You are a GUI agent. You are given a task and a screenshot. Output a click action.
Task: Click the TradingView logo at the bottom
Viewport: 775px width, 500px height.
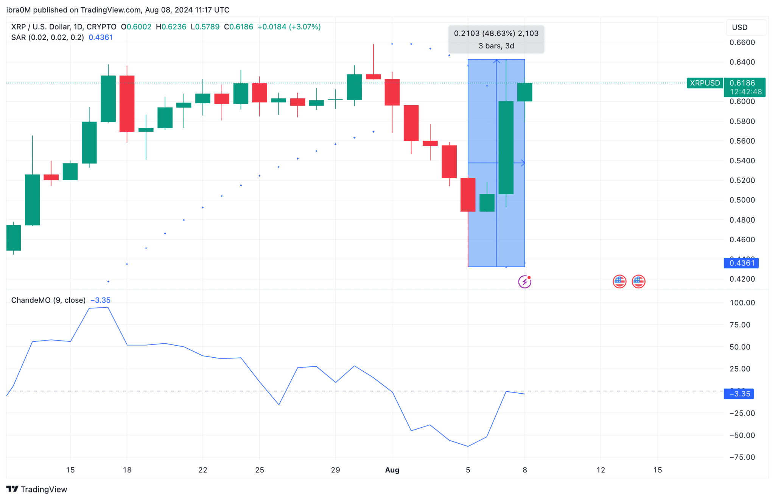tap(37, 489)
